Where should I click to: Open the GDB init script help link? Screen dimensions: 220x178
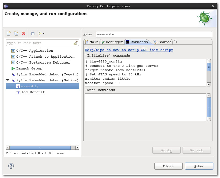click(x=129, y=50)
